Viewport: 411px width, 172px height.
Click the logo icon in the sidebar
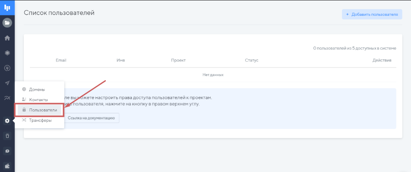pos(7,7)
